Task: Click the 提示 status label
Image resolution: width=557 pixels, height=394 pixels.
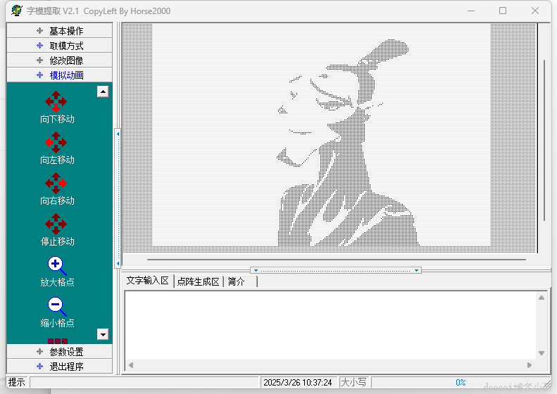Action: pos(17,382)
